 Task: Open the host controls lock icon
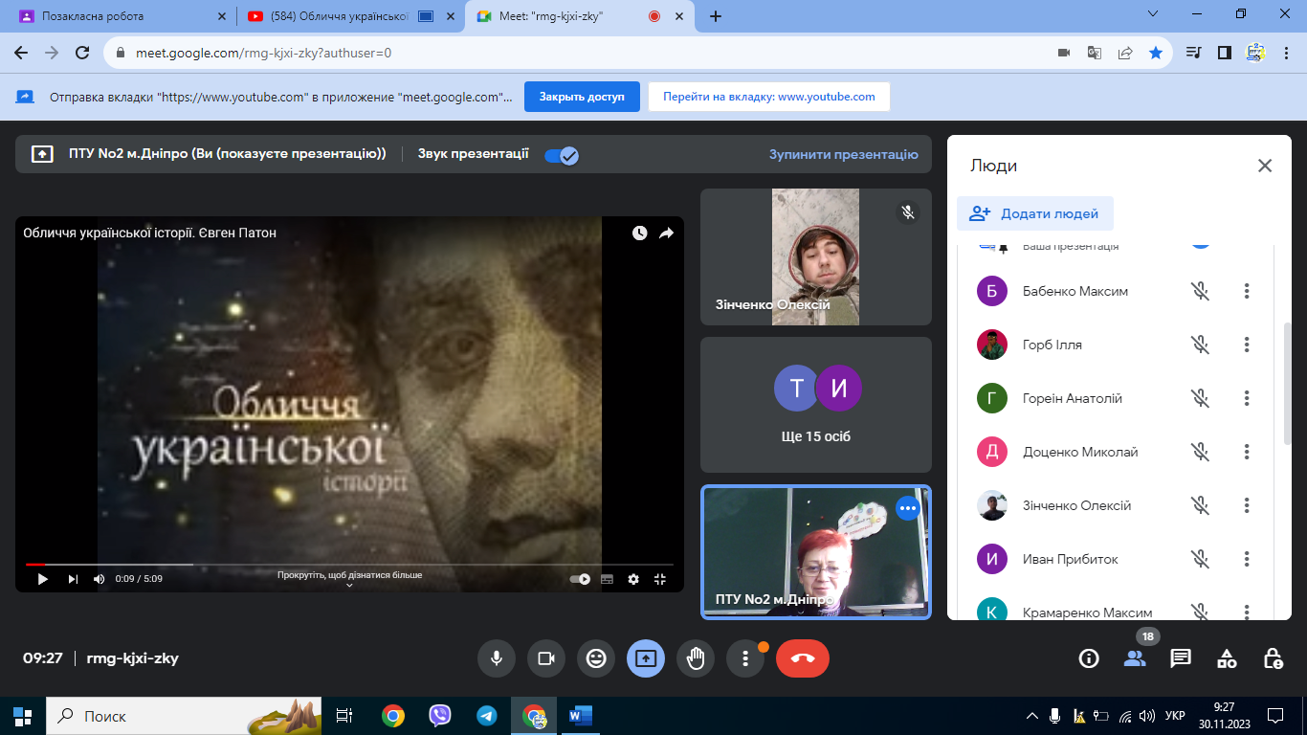(1273, 658)
